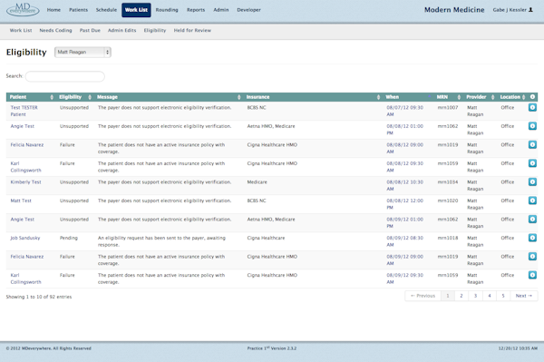The width and height of the screenshot is (544, 362).
Task: Open the Developer menu
Action: pyautogui.click(x=248, y=10)
